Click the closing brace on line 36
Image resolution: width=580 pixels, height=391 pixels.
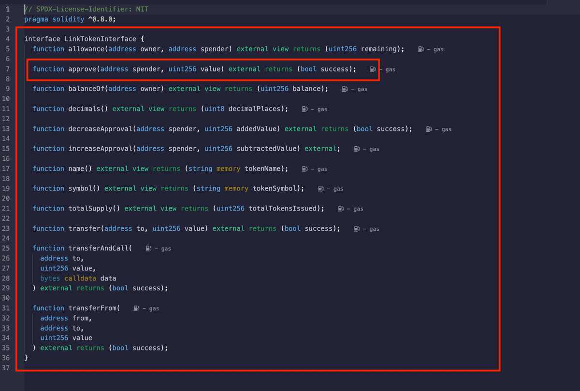tap(26, 358)
